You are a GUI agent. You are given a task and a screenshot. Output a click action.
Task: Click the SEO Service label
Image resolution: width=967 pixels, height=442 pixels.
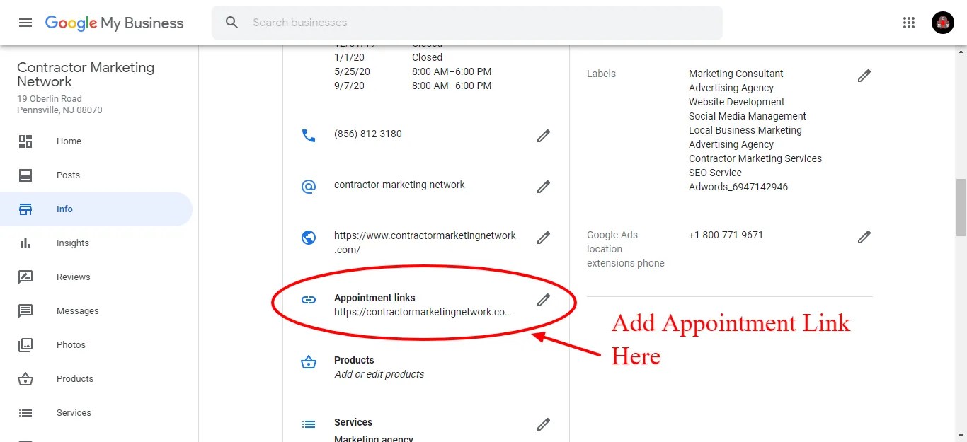(715, 173)
